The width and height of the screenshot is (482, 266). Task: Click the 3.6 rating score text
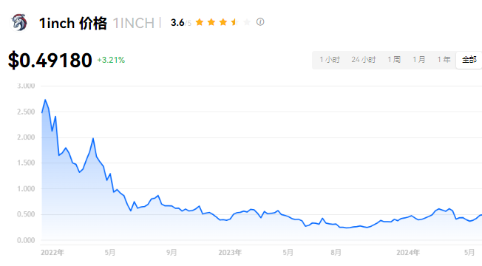tap(177, 22)
